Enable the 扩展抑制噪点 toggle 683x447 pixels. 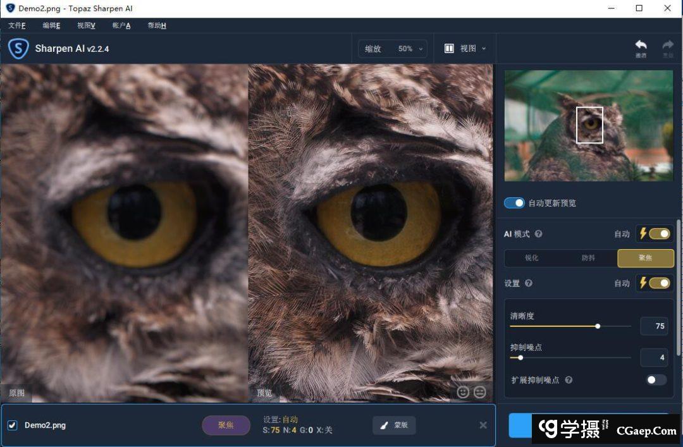click(x=656, y=380)
